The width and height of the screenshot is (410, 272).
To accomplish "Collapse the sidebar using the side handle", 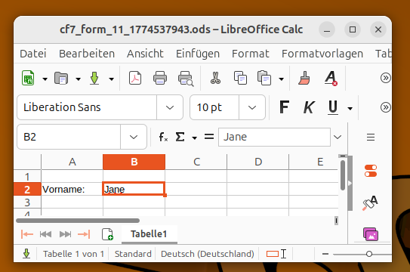I will coord(350,183).
